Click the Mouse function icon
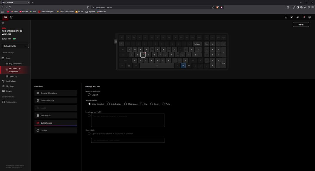This screenshot has height=171, width=315. [38, 100]
